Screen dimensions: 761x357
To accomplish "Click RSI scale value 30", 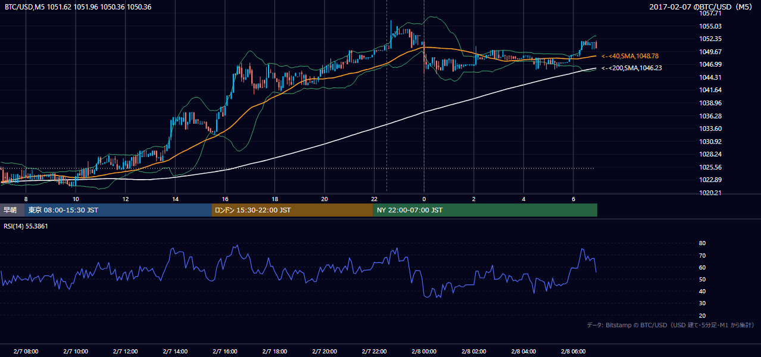I will [703, 303].
